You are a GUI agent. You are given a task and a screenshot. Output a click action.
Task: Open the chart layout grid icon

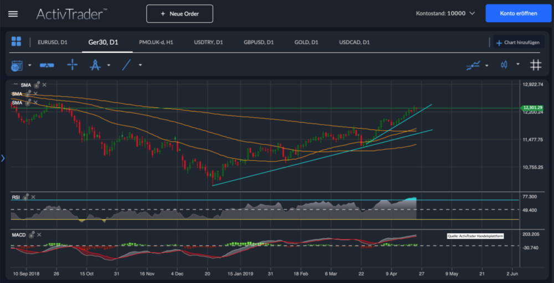(x=16, y=41)
